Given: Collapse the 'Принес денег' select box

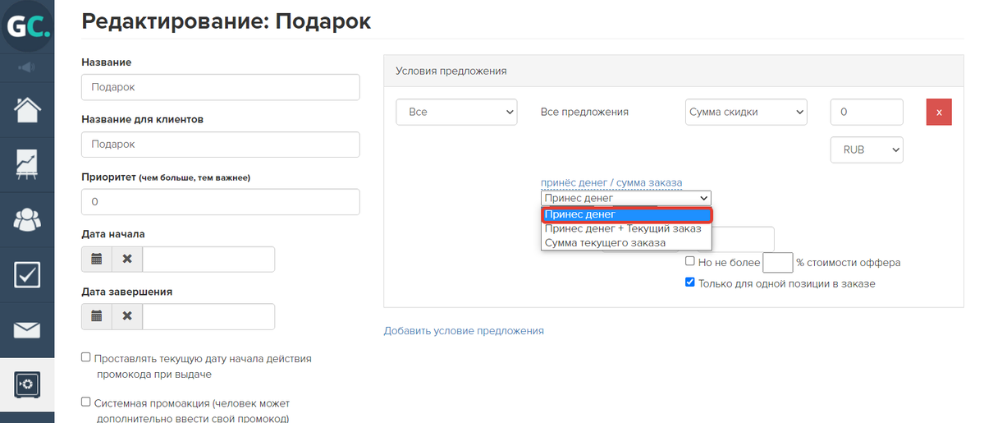Looking at the screenshot, I should (625, 198).
